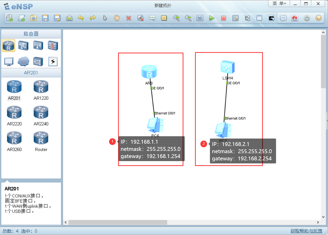The width and height of the screenshot is (328, 235).
Task: Choose the AR2240 router model
Action: click(x=41, y=116)
